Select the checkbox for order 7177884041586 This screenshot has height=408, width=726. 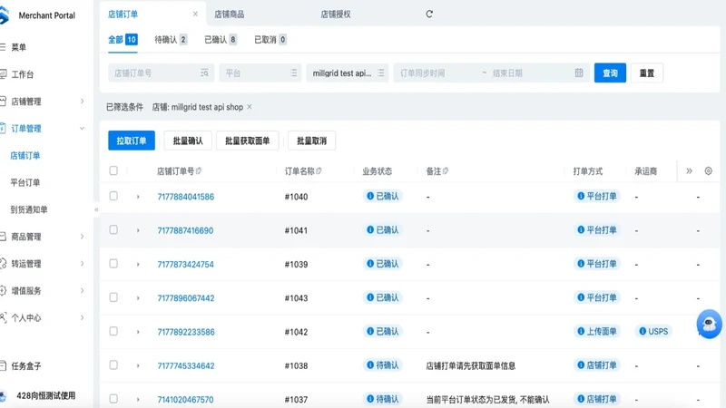point(113,196)
